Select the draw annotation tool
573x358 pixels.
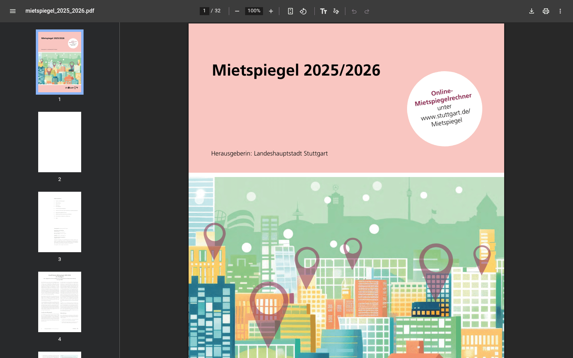336,11
